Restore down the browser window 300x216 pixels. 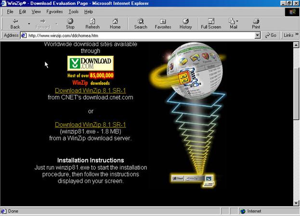pos(289,3)
